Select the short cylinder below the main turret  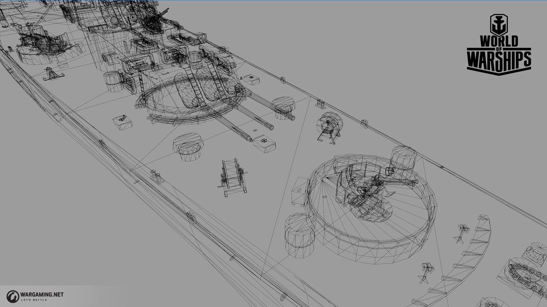pos(187,146)
